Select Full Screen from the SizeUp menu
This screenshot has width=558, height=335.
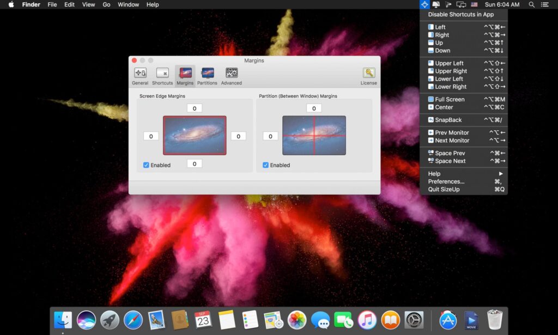point(450,100)
